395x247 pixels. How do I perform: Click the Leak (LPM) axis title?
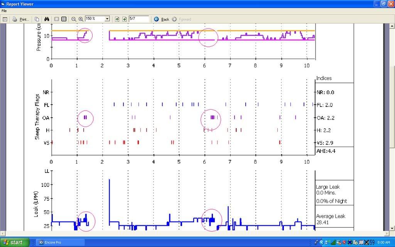pos(36,204)
